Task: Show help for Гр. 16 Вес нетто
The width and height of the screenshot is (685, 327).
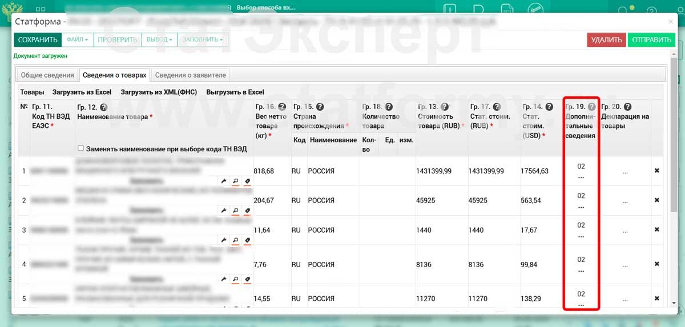Action: [282, 107]
